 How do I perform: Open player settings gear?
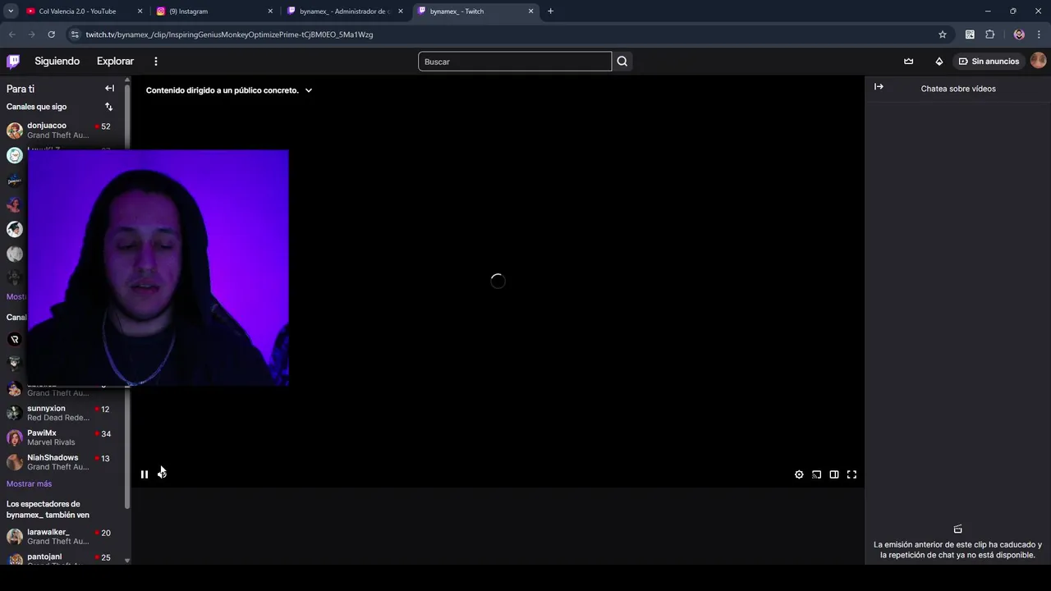coord(799,474)
